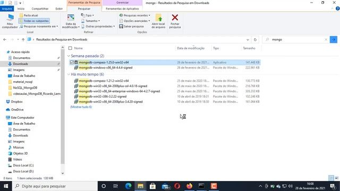The image size is (340, 191).
Task: Click Salvar pesquisa in ribbon
Action: point(131,27)
